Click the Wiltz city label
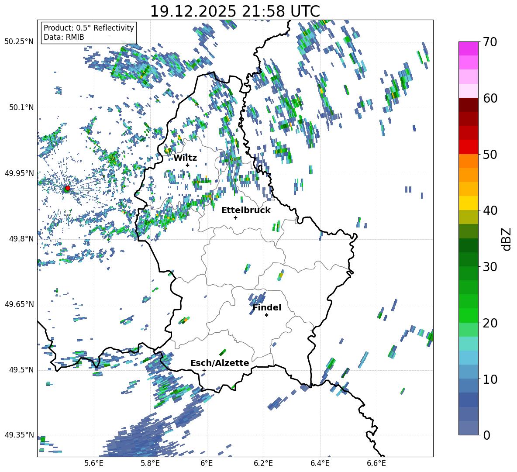 coord(185,158)
